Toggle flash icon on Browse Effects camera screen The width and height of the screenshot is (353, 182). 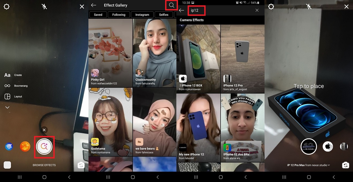tap(44, 6)
